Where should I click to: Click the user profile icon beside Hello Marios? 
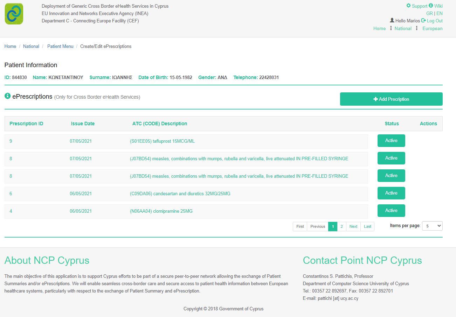(x=392, y=21)
